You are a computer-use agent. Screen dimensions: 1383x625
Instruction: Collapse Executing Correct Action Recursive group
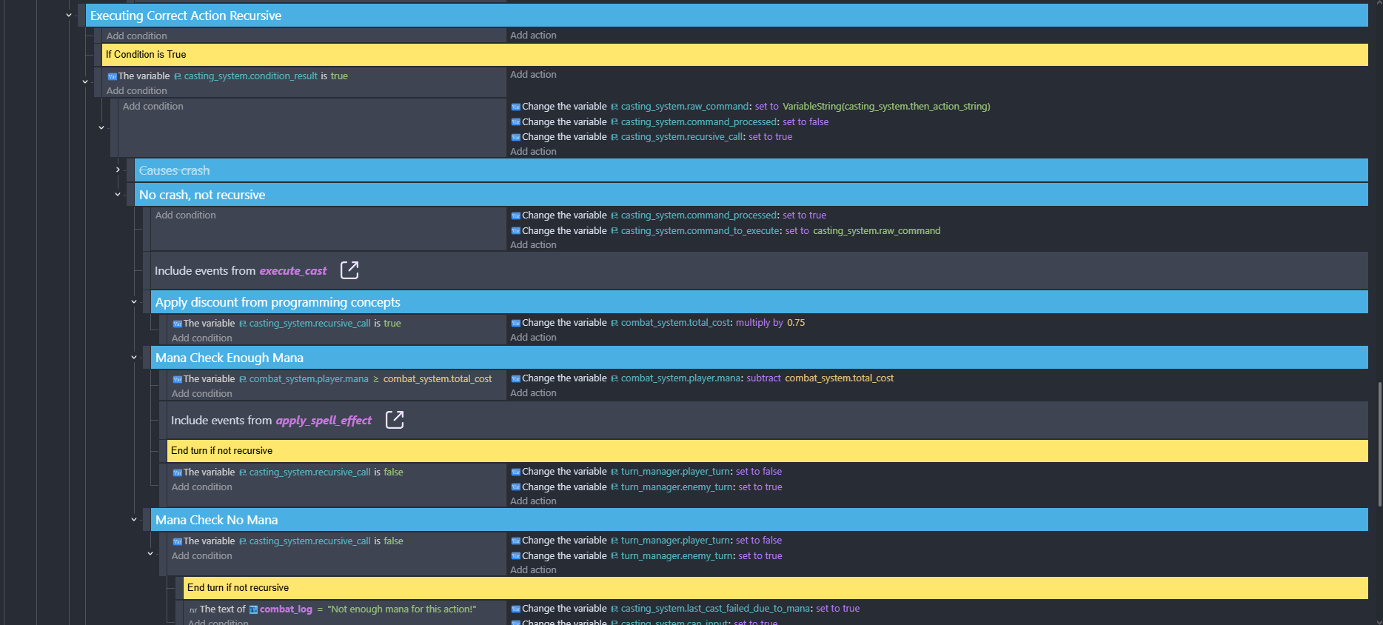(x=69, y=15)
